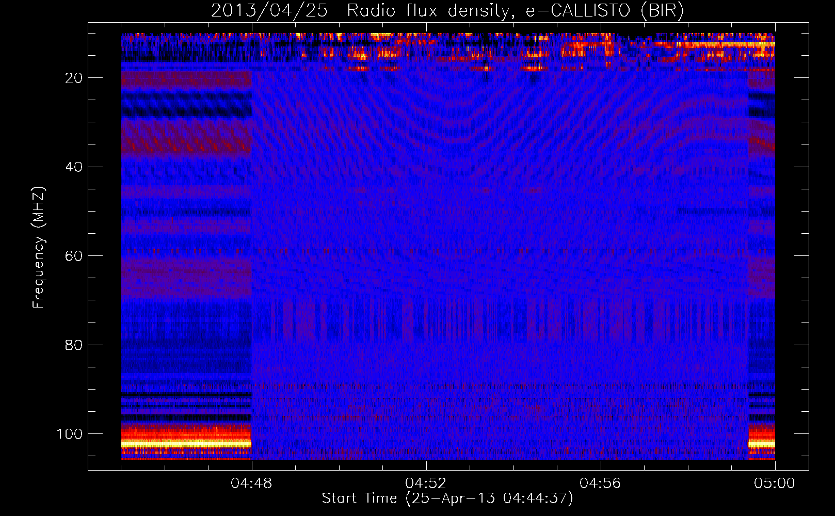
Task: Click the 80 MHz frequency tick label
Action: click(74, 345)
